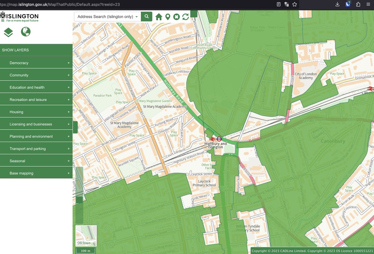374x254 pixels.
Task: Select Planning and environment menu item
Action: tap(36, 136)
